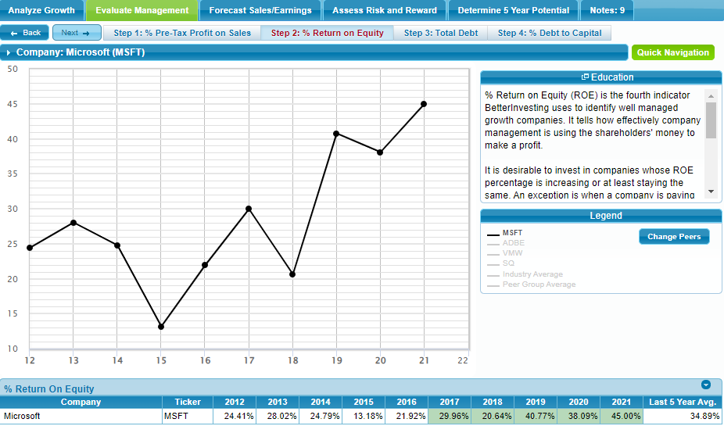Select the Evaluate Management tab
Viewport: 724px width, 426px height.
coord(142,10)
